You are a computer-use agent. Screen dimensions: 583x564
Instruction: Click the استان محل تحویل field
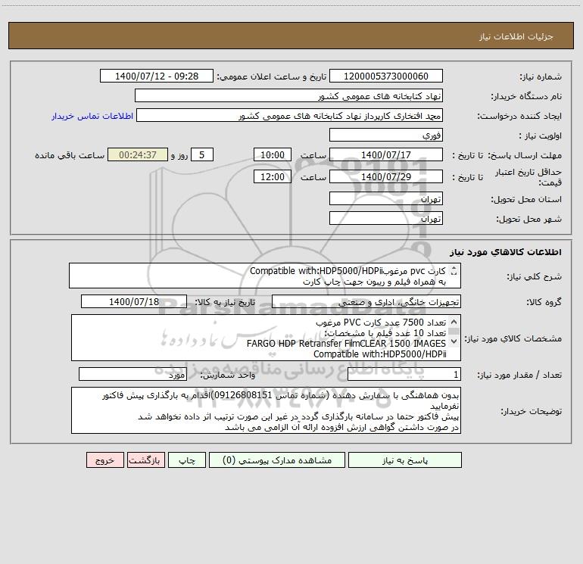[x=386, y=198]
